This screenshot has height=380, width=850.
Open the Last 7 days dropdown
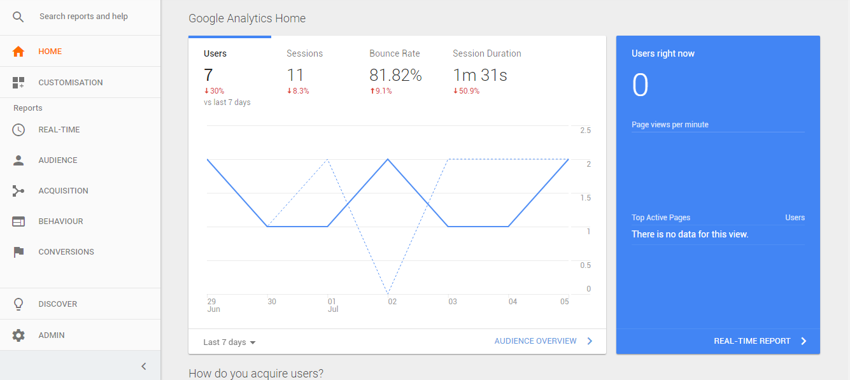[229, 342]
